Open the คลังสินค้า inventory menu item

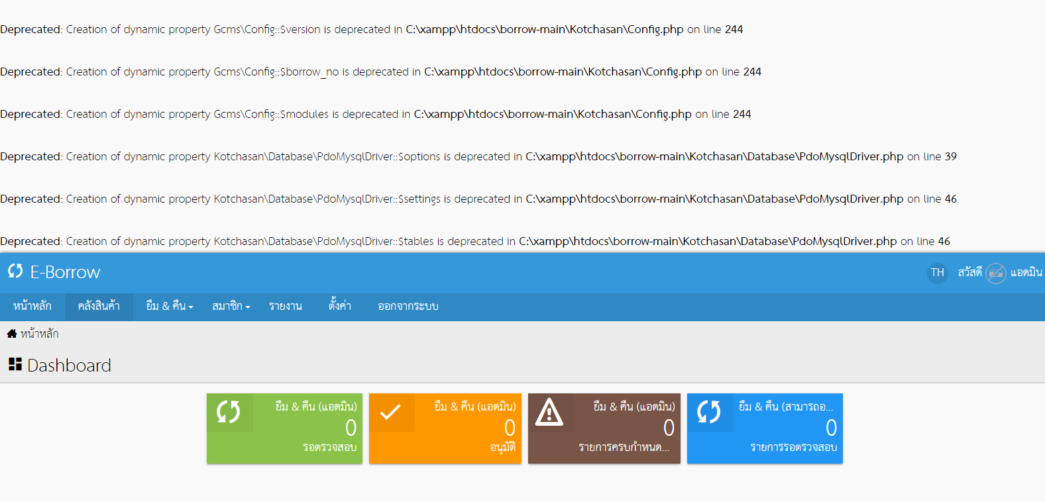tap(99, 307)
